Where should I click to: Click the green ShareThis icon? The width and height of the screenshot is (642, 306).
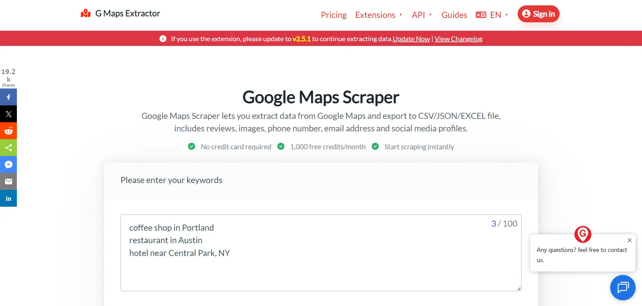coord(8,148)
